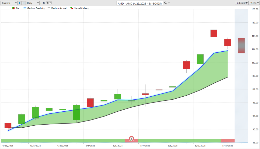
Task: Click the black plus forecast increment button
Action: point(47,3)
